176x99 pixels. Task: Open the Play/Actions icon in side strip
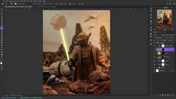pyautogui.click(x=151, y=18)
